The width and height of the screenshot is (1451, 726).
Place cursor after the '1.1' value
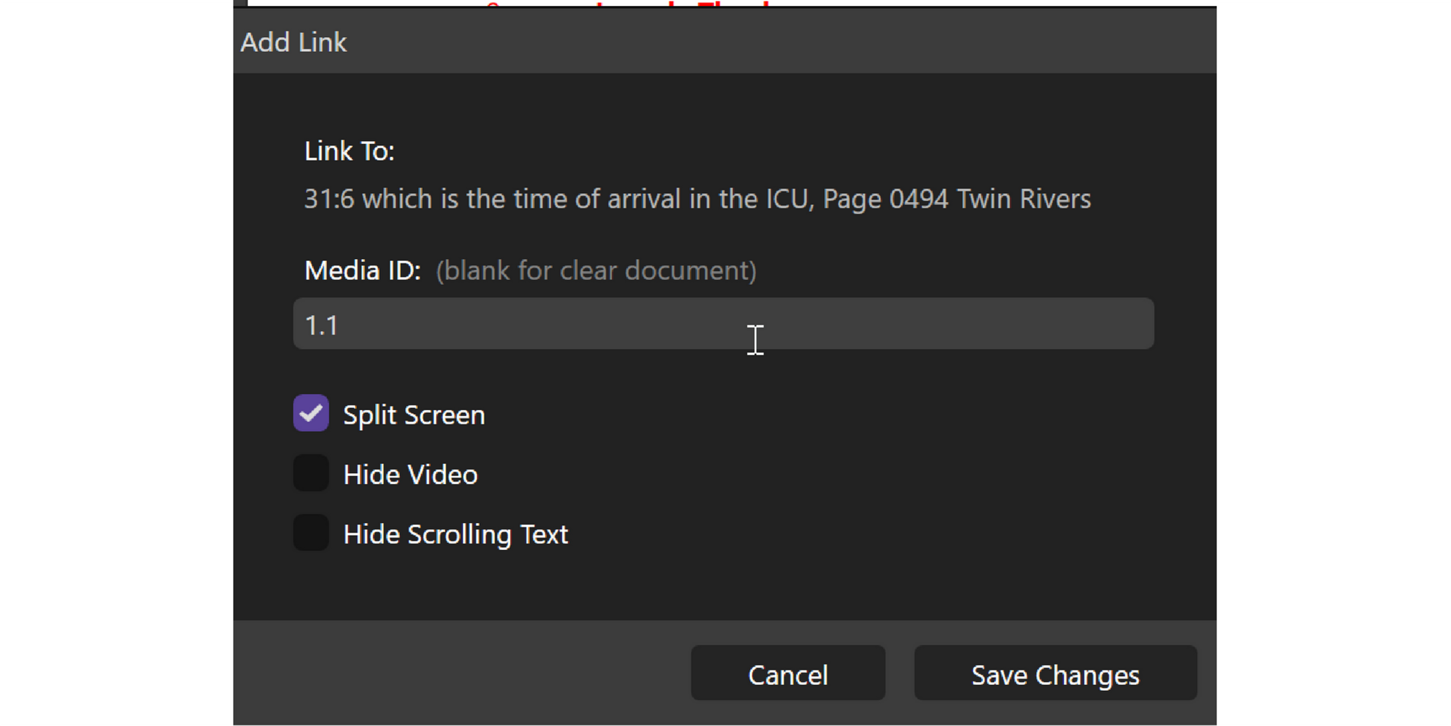tap(341, 326)
